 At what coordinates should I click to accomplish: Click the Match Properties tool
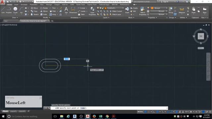(143, 11)
